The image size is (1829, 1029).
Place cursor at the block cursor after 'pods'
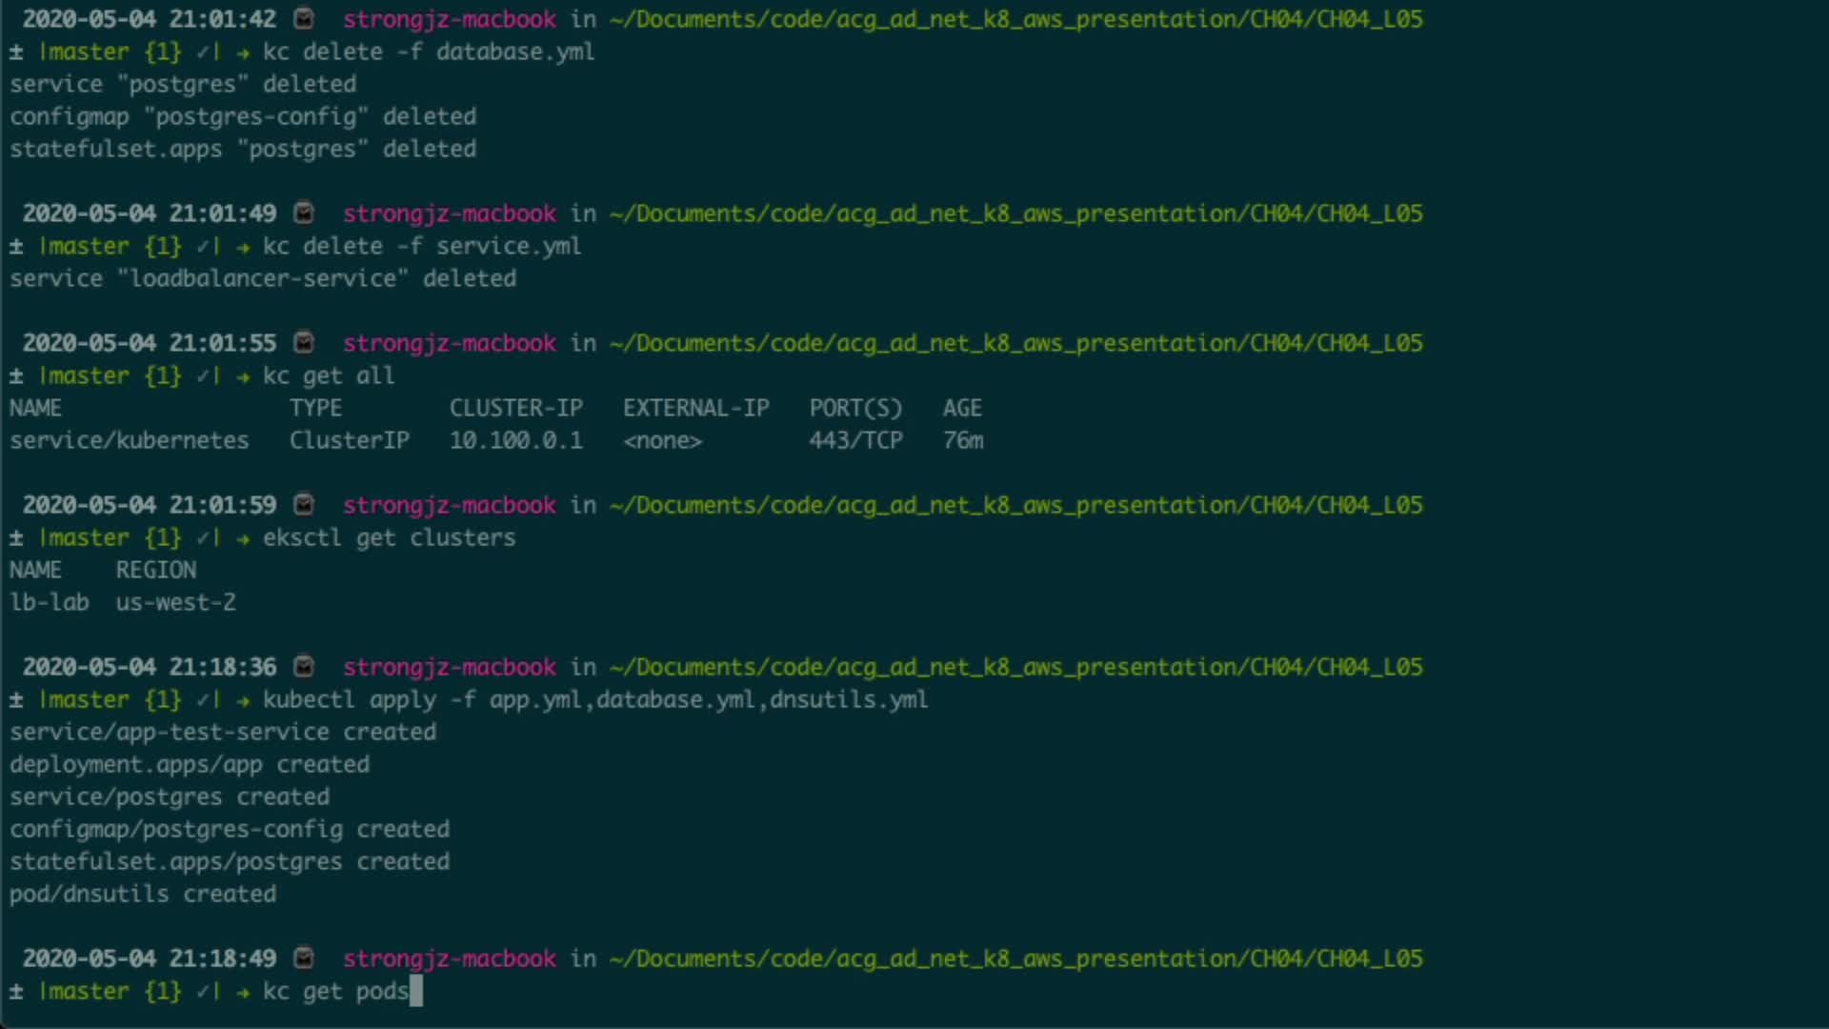click(416, 992)
